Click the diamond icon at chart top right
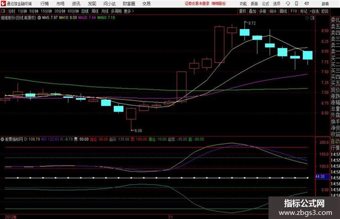The image size is (340, 219). point(307,18)
